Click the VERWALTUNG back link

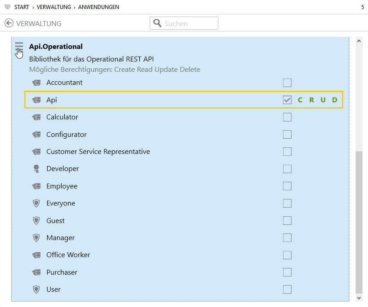[x=39, y=23]
